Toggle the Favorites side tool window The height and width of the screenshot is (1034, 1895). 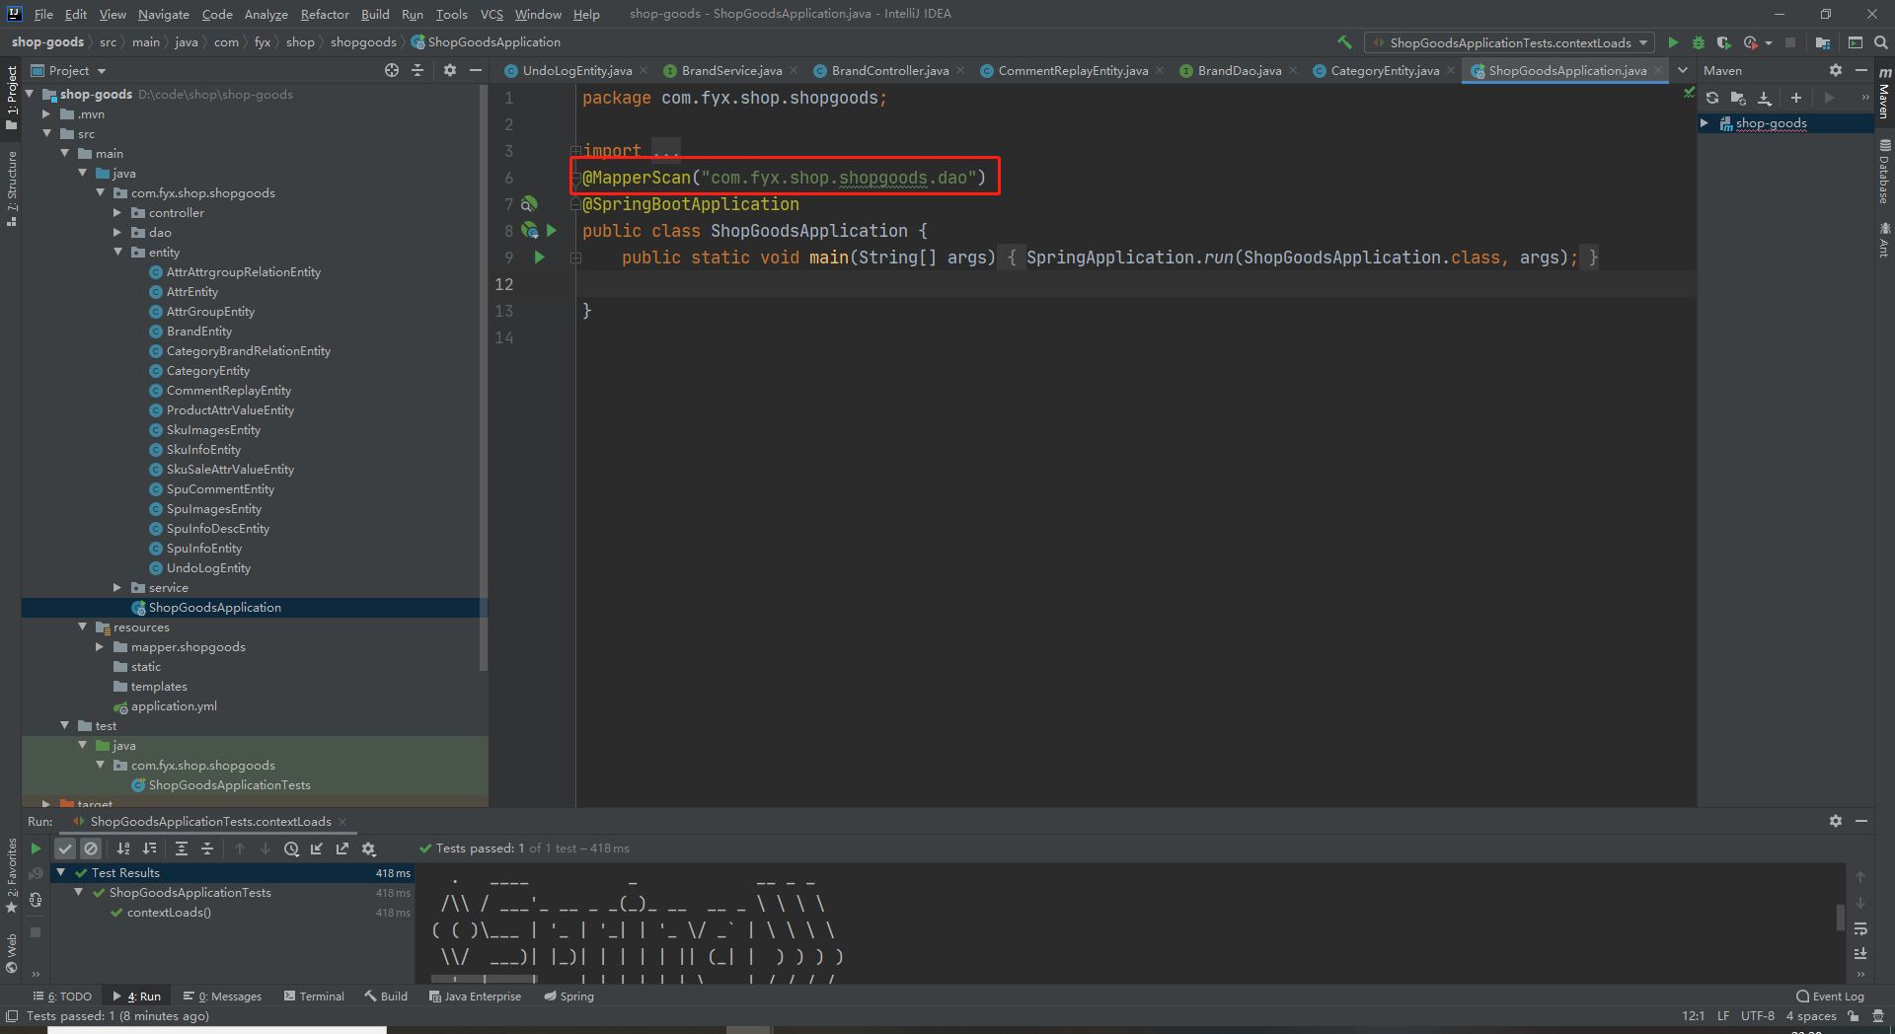12,877
